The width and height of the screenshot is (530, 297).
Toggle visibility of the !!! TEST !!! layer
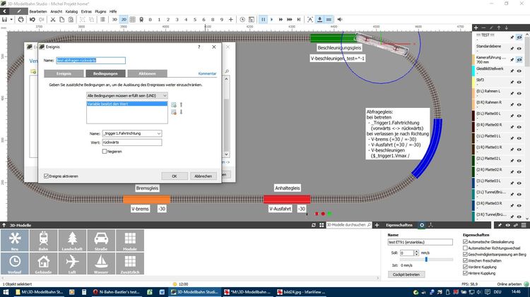click(x=519, y=37)
